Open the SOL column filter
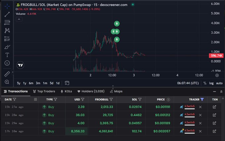Image resolution: width=225 pixels, height=141 pixels. [x=140, y=99]
